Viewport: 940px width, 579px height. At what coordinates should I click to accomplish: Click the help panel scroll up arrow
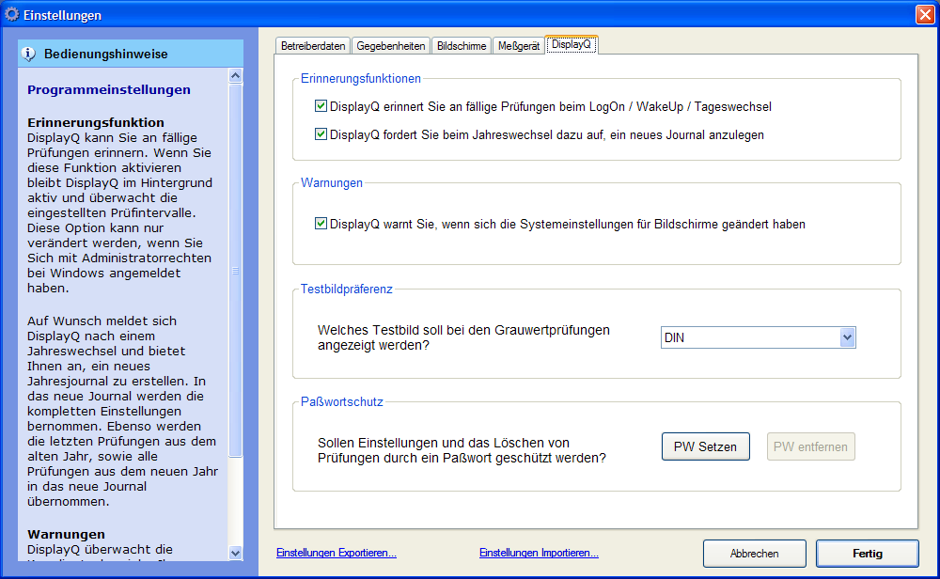(x=236, y=75)
